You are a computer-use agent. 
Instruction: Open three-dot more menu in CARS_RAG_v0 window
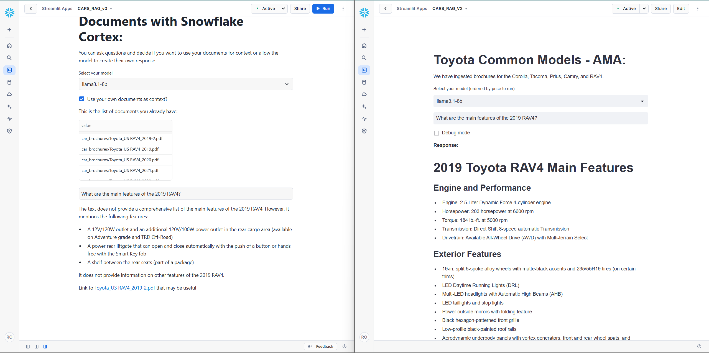pyautogui.click(x=343, y=9)
